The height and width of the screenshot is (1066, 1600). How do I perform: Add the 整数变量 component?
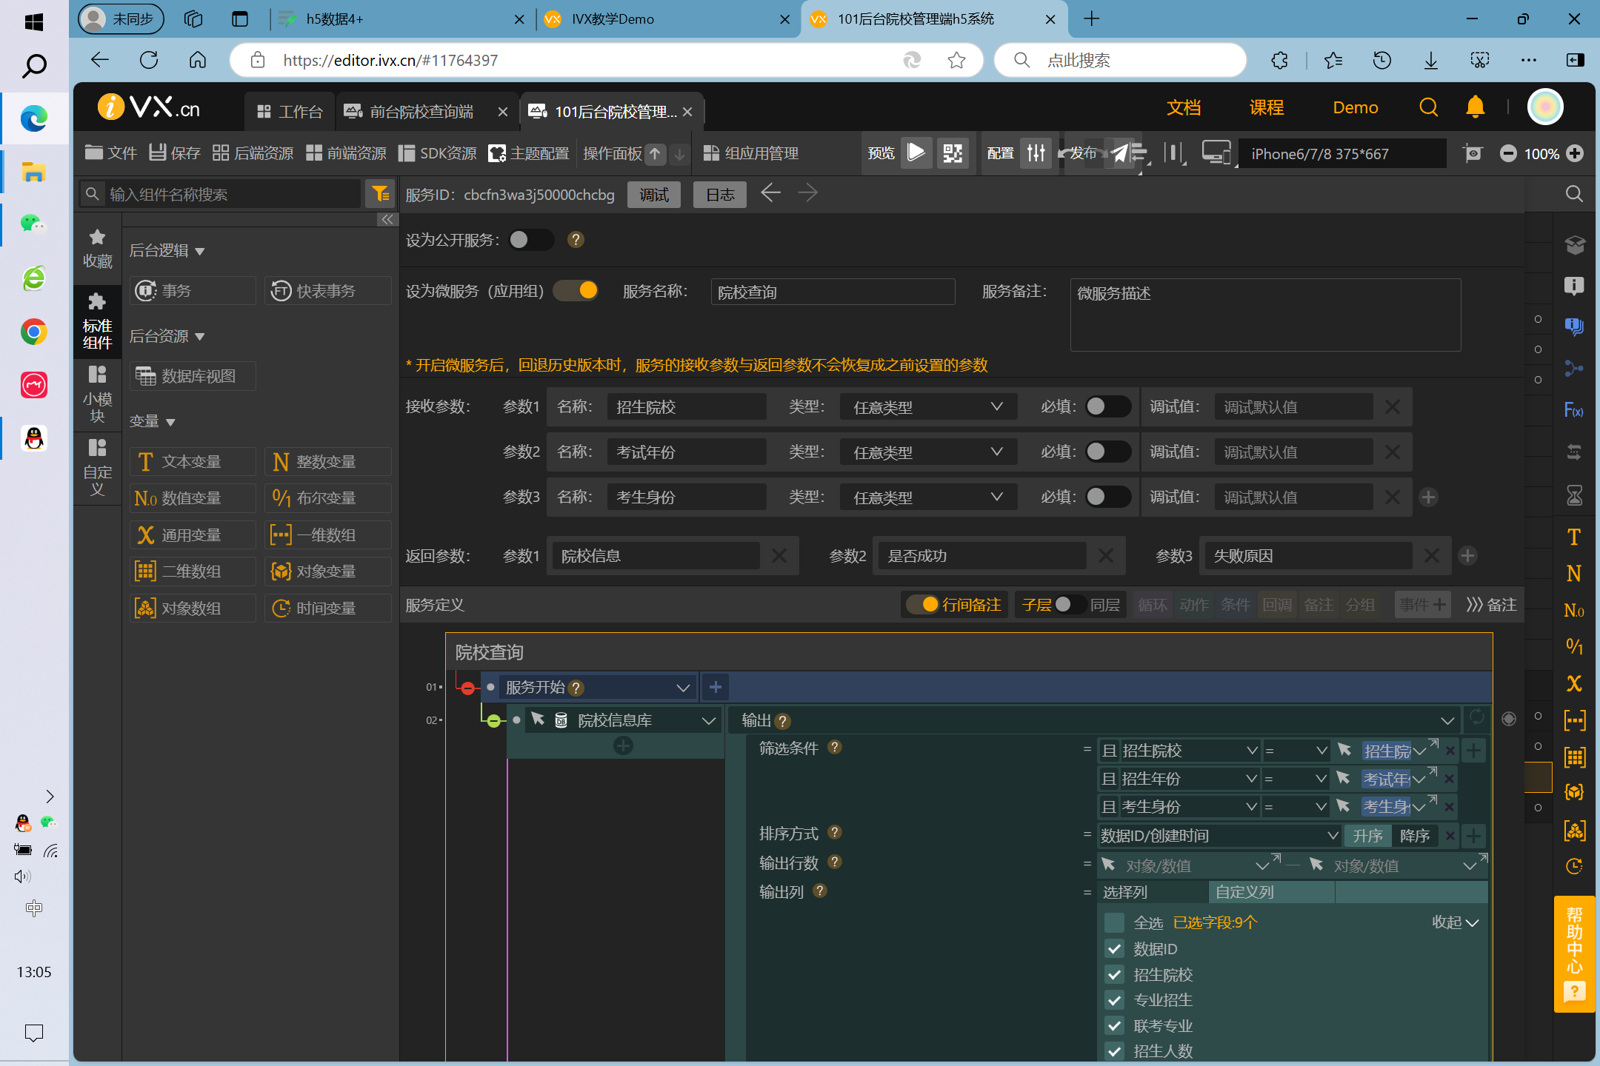pos(327,462)
